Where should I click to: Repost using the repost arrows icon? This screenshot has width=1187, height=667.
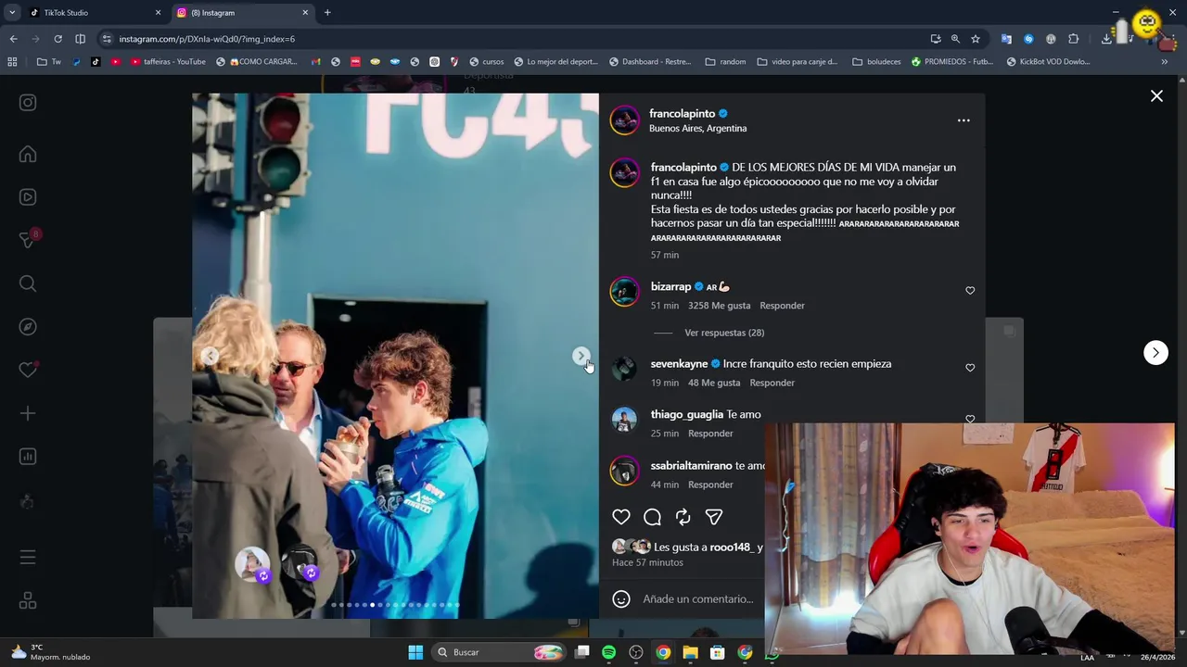683,517
